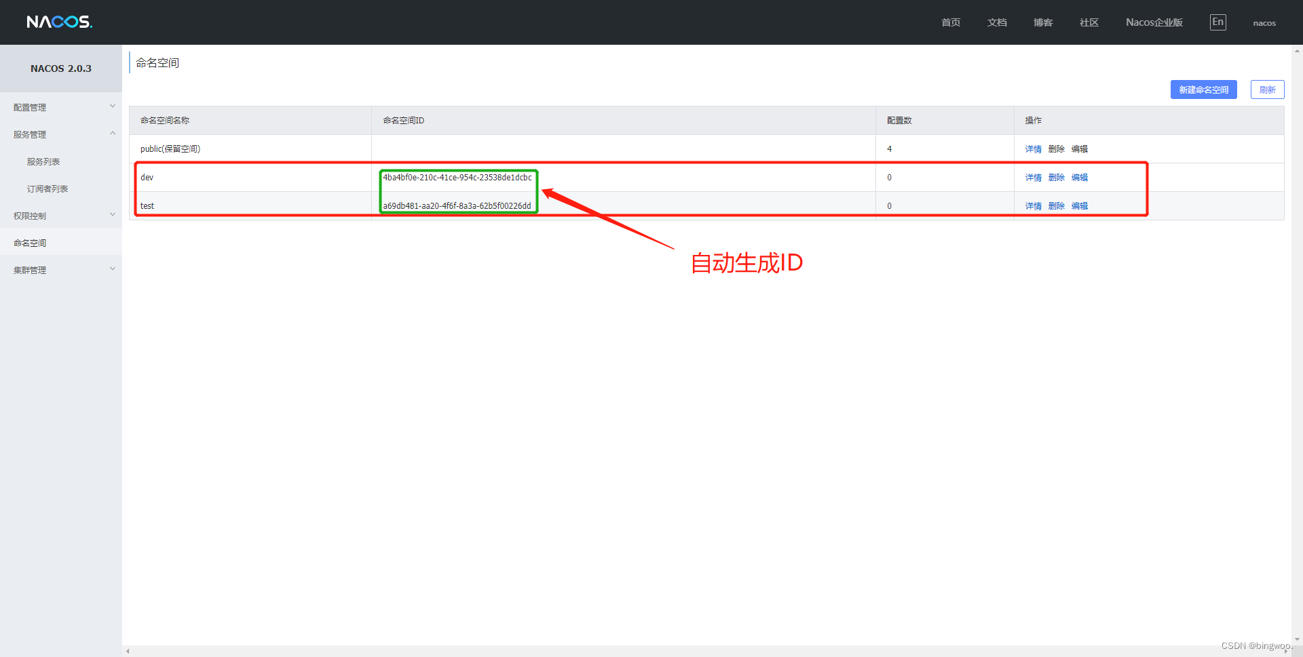1303x657 pixels.
Task: Go to 首页 in top navigation
Action: (951, 22)
